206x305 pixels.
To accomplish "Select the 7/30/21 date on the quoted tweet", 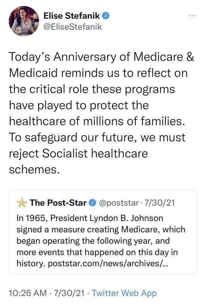I will [161, 202].
